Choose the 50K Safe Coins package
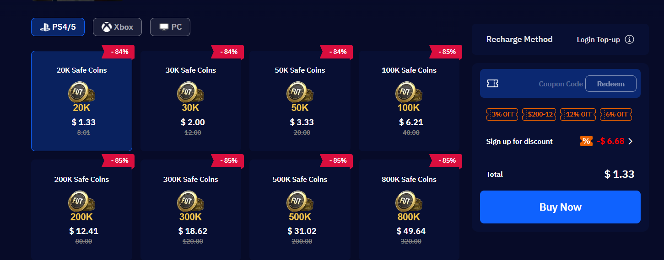Screen dimensions: 664x260 300,101
